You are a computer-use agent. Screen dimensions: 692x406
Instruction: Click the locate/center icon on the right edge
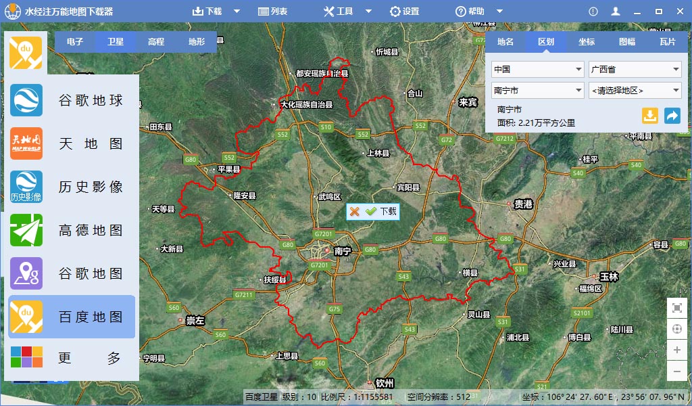677,329
